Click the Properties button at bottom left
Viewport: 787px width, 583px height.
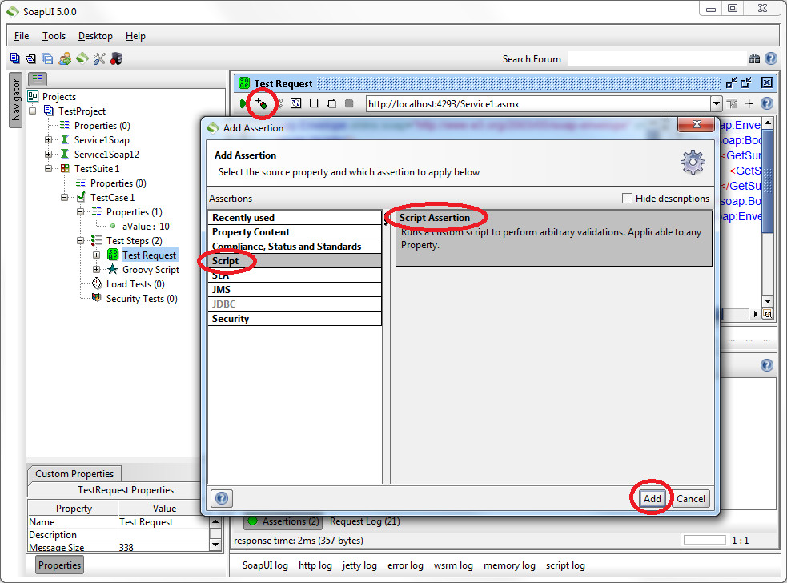tap(60, 565)
